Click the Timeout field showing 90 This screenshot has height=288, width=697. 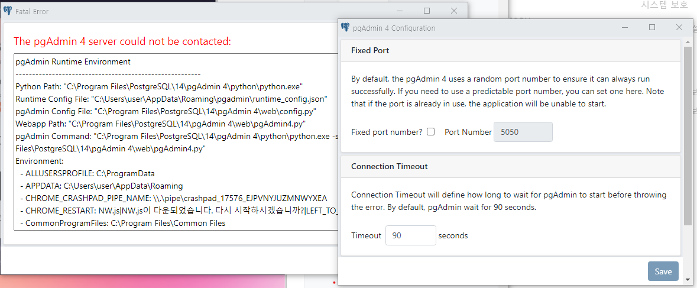coord(411,235)
